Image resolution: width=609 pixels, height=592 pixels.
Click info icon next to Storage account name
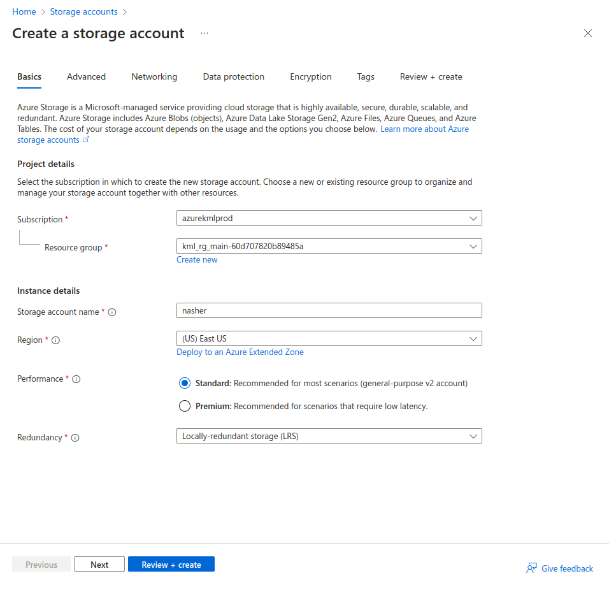[112, 312]
